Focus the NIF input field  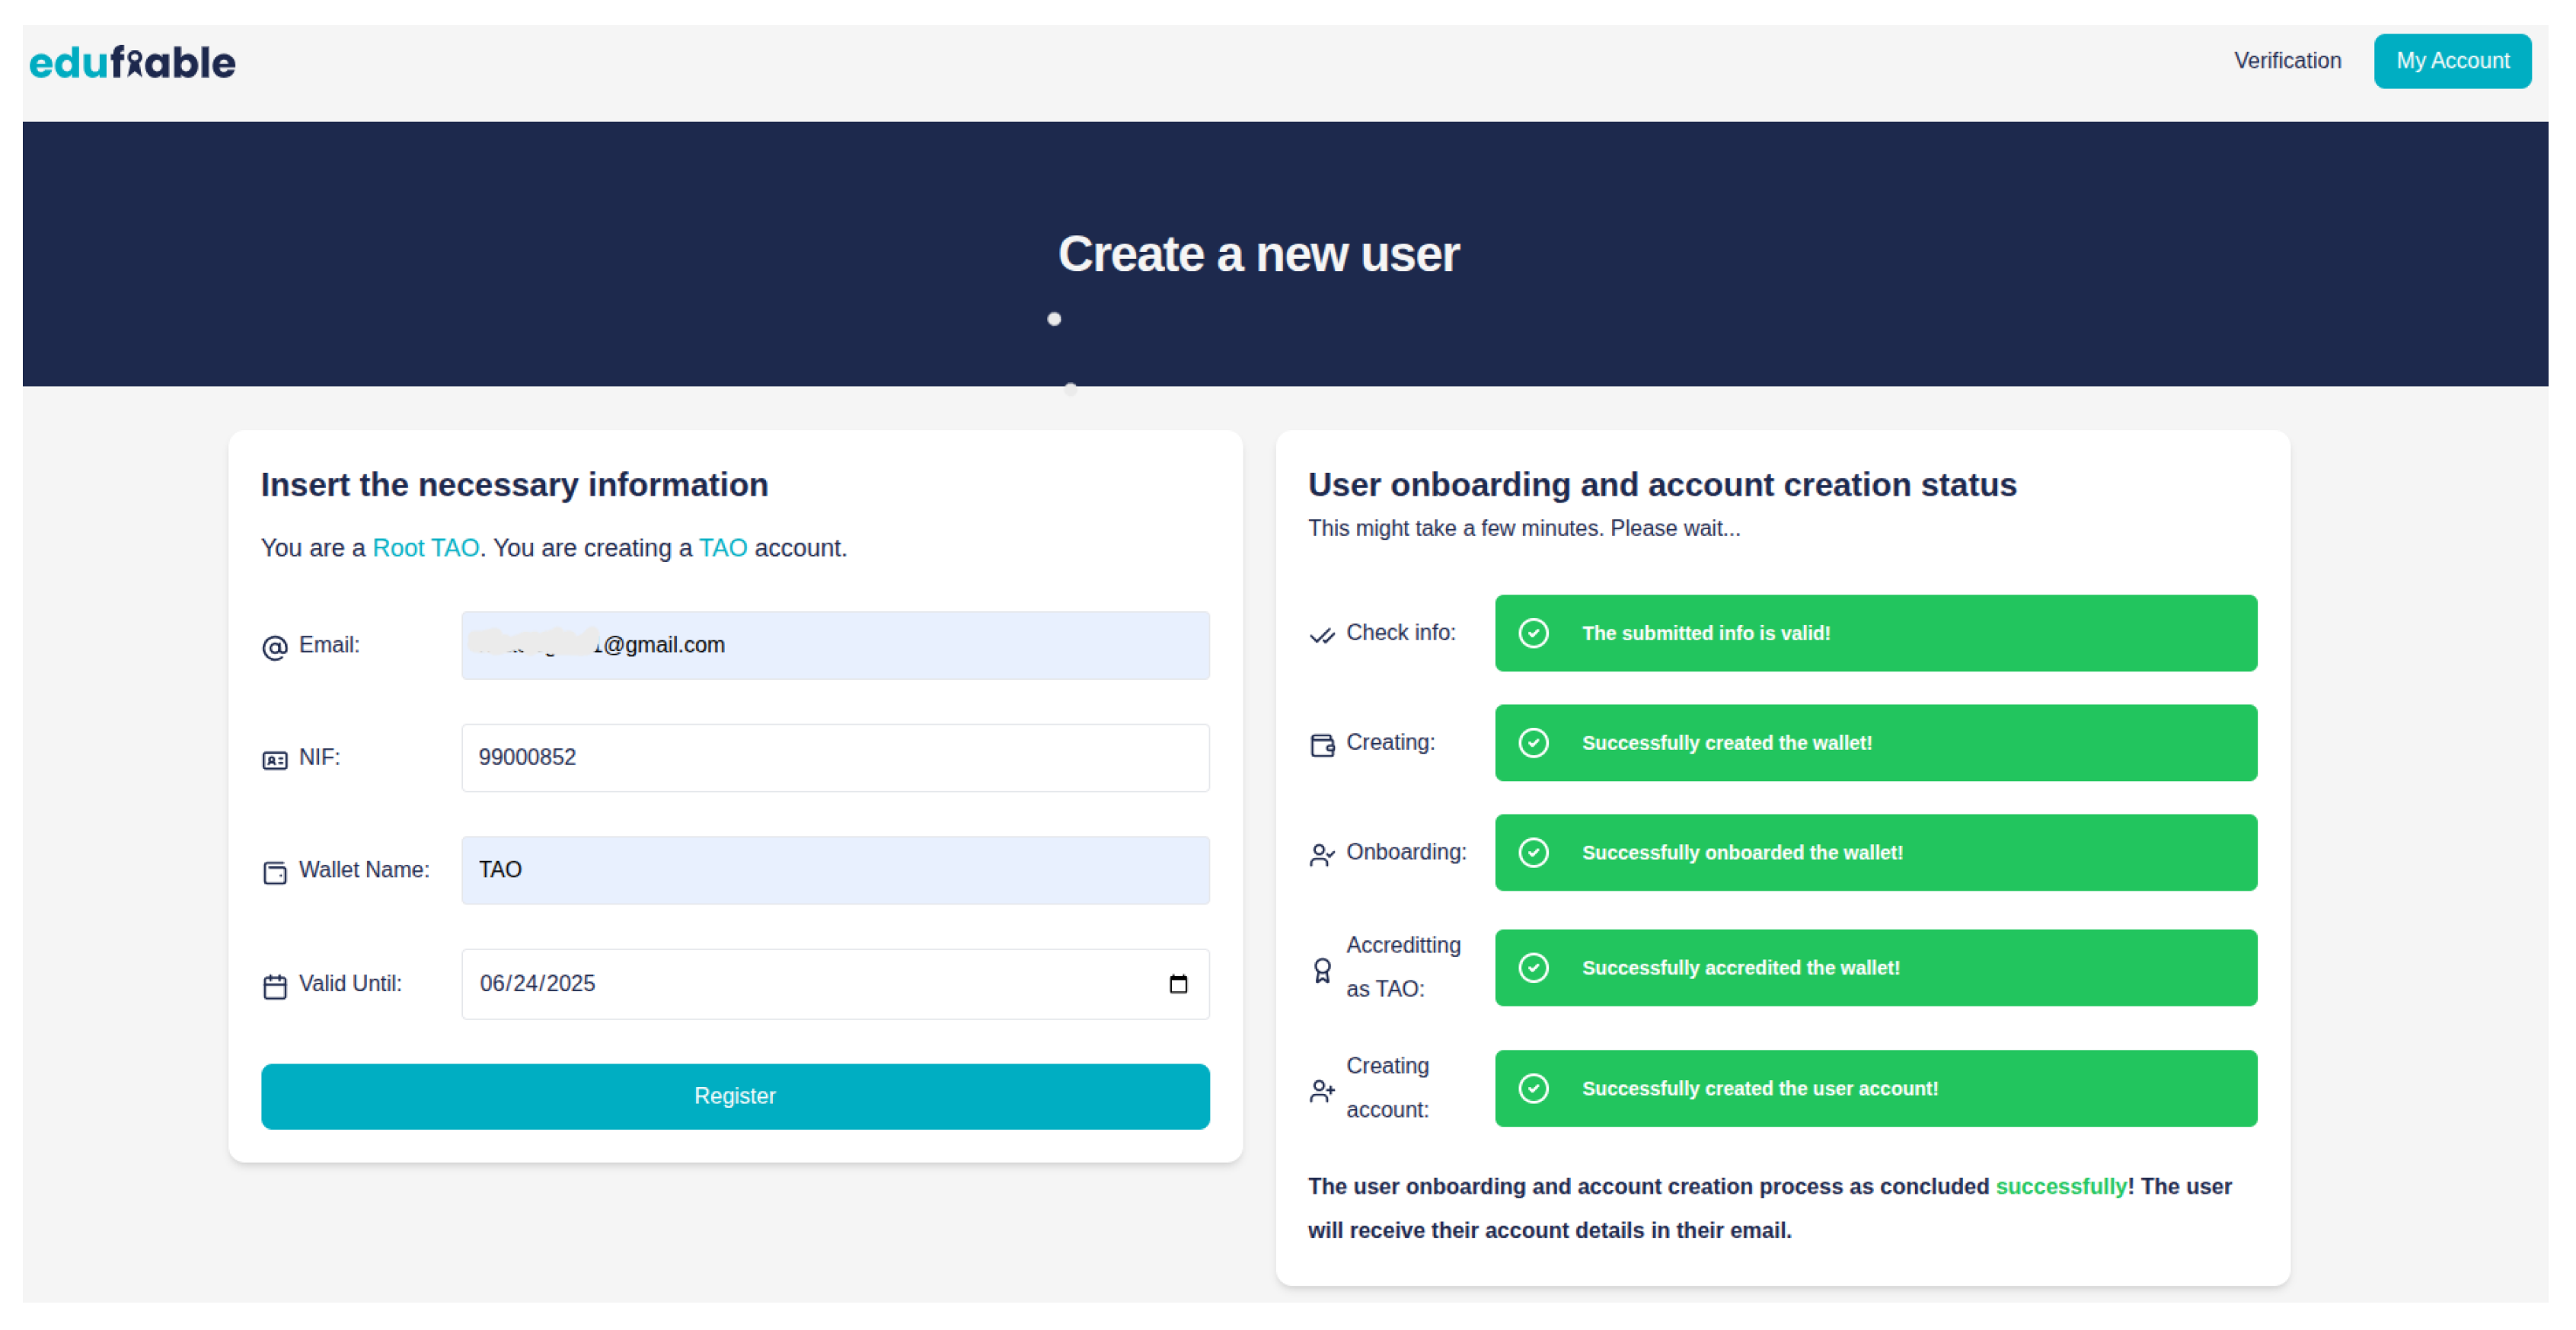(x=834, y=757)
